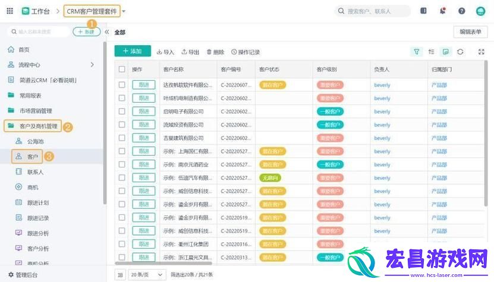Image resolution: width=494 pixels, height=282 pixels.
Task: Collapse sidebar with the double-arrow icon
Action: (107, 32)
